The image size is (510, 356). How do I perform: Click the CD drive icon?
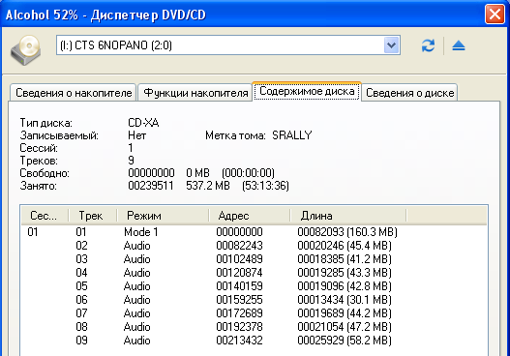coord(26,49)
